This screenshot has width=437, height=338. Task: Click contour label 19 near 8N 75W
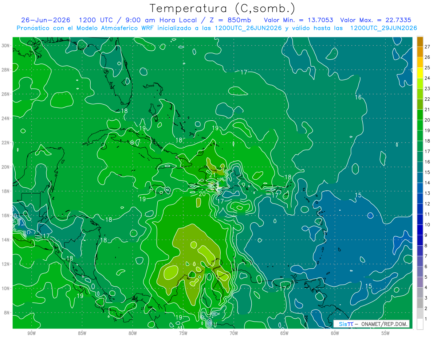tap(179, 317)
